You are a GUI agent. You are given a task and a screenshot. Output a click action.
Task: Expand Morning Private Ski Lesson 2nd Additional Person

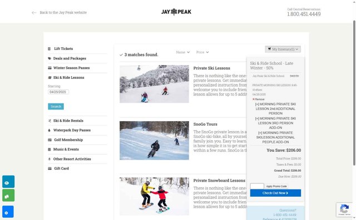tap(275, 109)
